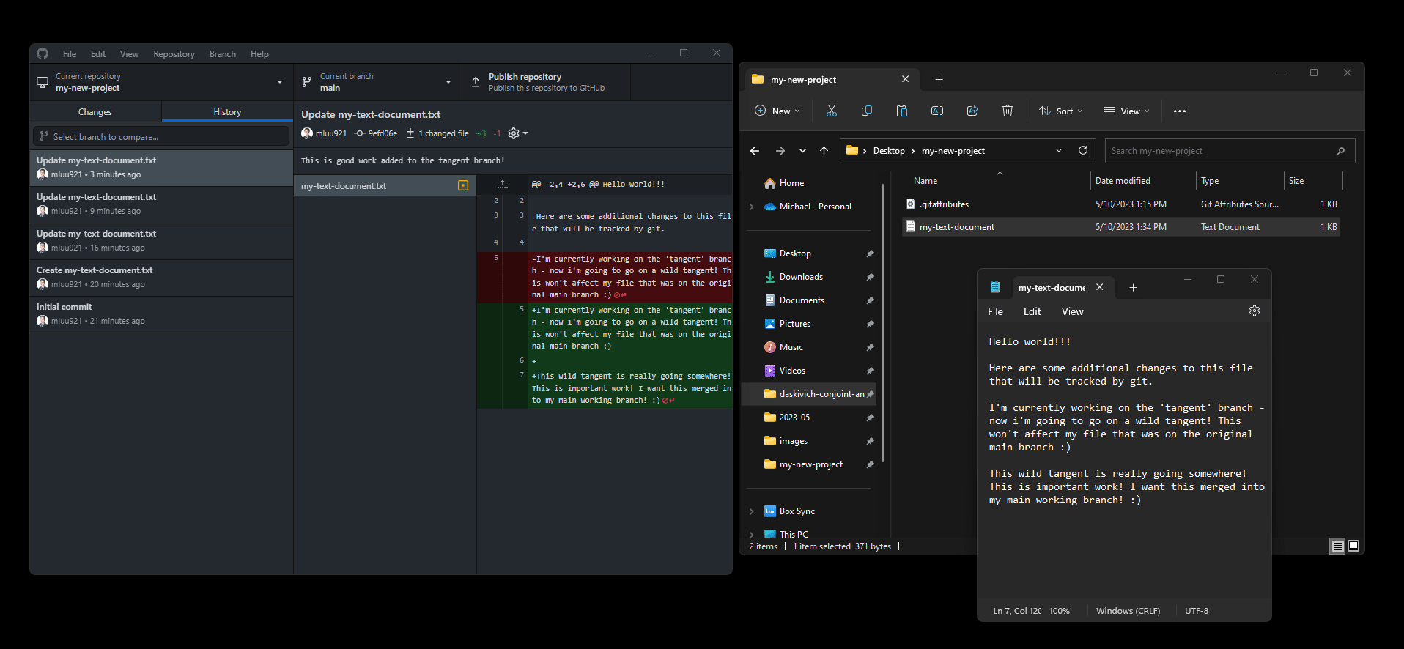The image size is (1404, 649).
Task: Refresh the my-new-project folder view
Action: 1082,151
